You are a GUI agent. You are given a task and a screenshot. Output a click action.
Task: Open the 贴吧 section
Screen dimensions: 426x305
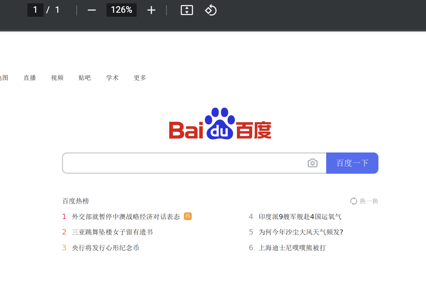click(x=84, y=78)
